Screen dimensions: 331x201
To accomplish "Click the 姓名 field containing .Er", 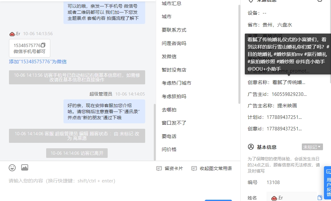I will pos(291,197).
